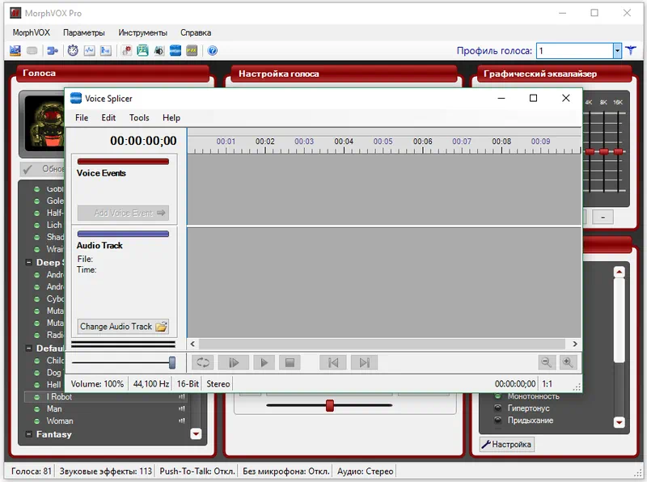The width and height of the screenshot is (647, 482).
Task: Open the Tools menu in Voice Splicer
Action: pyautogui.click(x=139, y=117)
